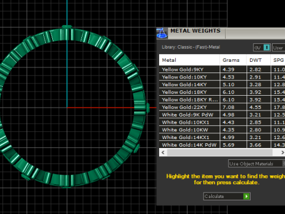Select the Yellow Gold:22KY row
285x214 pixels.
pyautogui.click(x=222, y=107)
